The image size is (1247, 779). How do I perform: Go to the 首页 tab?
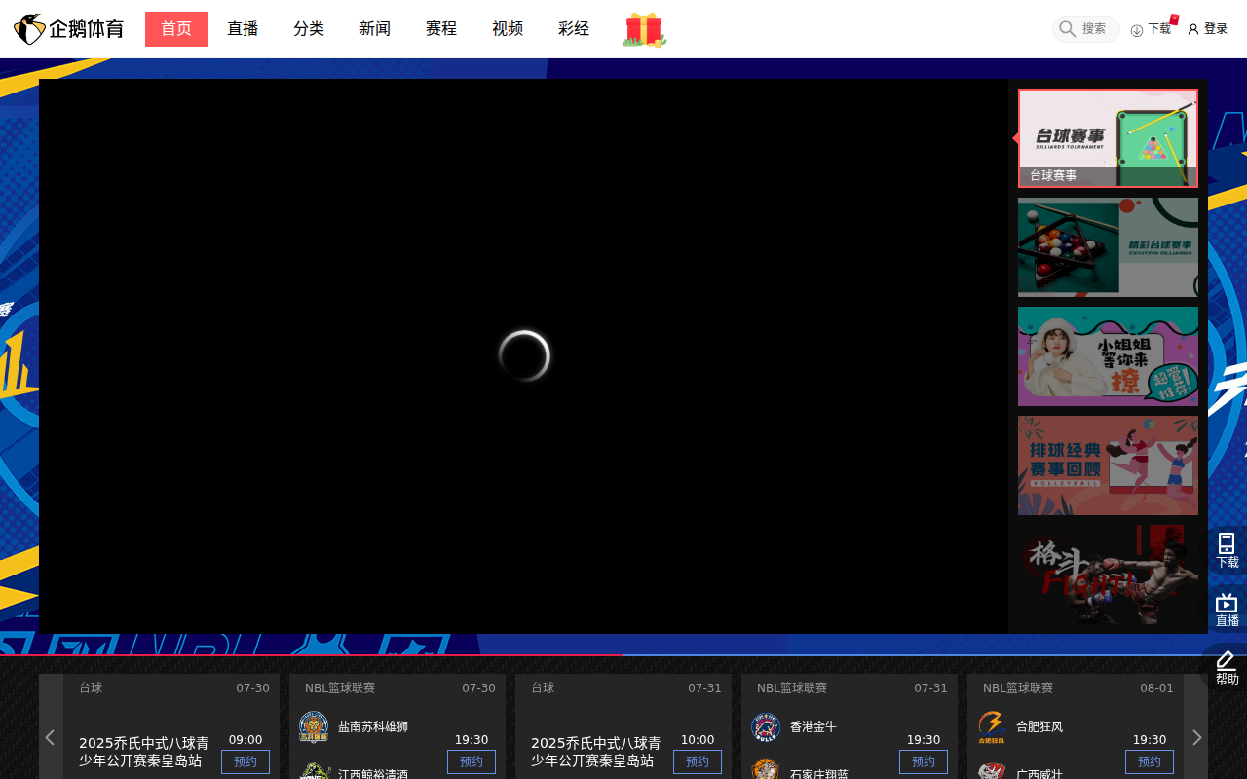(x=176, y=29)
